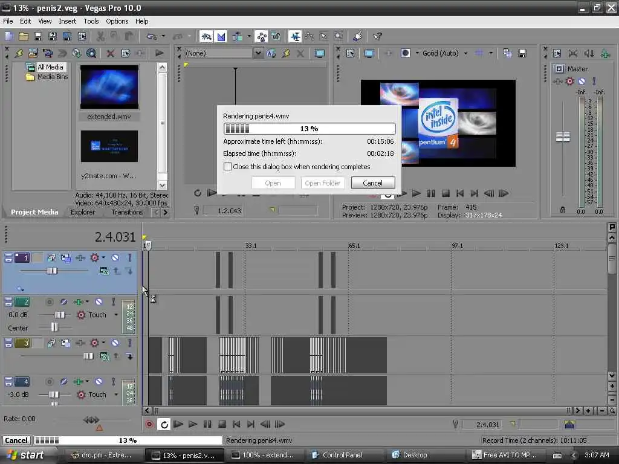Mute video track 1

[x=115, y=257]
